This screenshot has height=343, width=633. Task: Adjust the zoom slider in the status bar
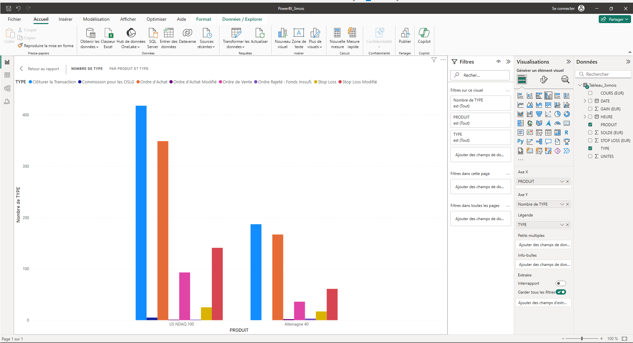point(582,338)
